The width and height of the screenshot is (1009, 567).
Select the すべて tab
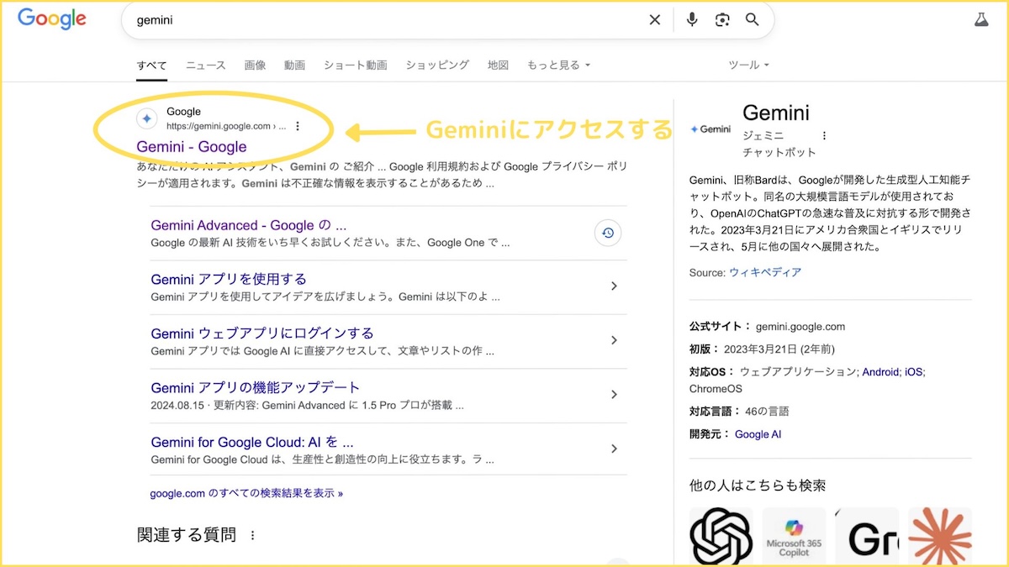152,65
